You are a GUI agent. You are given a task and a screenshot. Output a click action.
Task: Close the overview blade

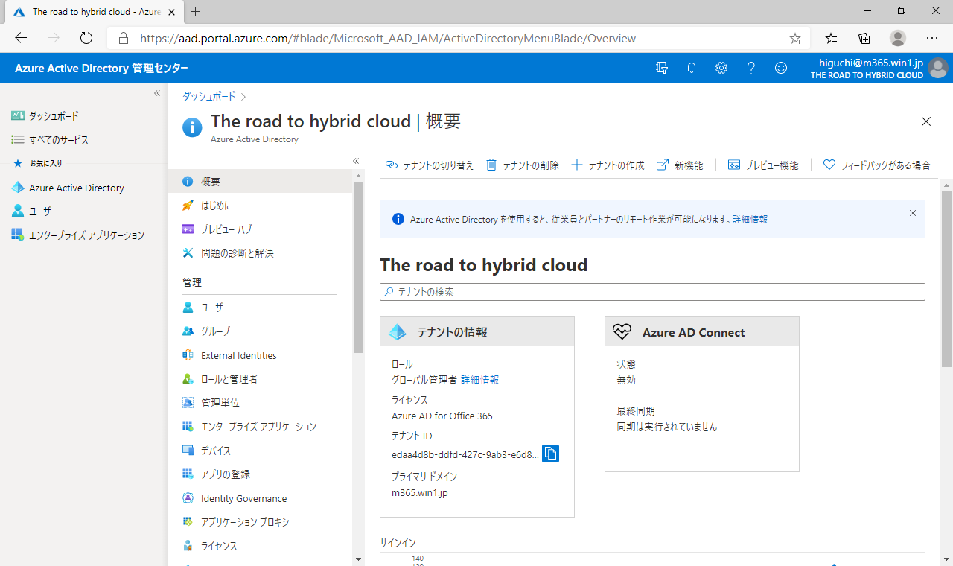pos(926,121)
